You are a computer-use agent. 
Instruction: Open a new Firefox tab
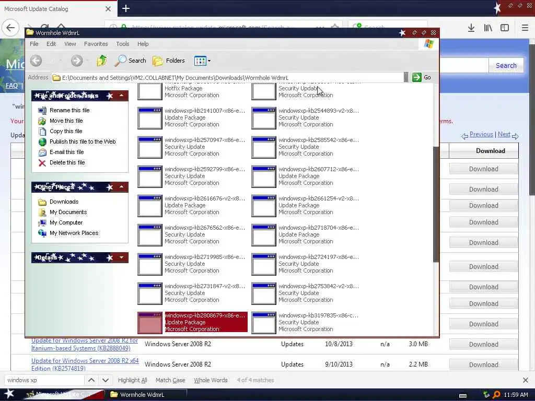coord(125,8)
